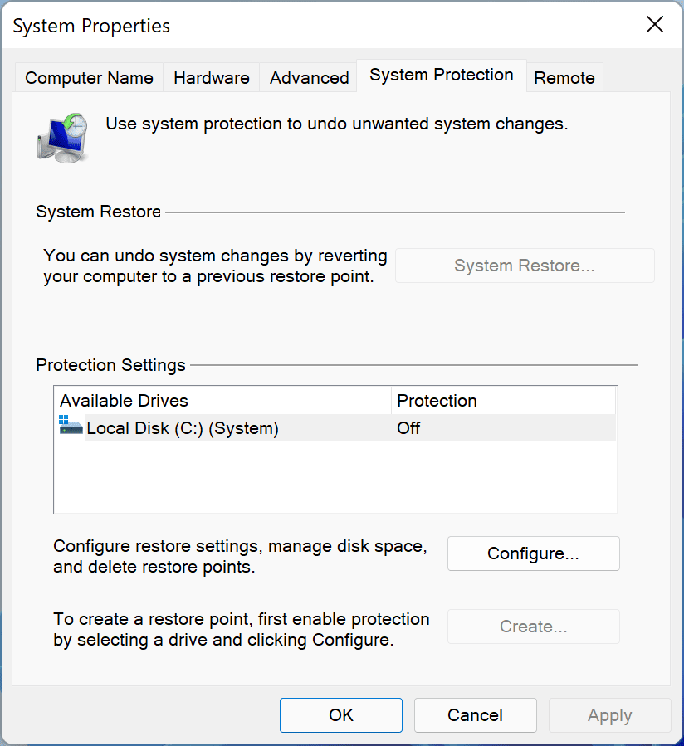
Task: Cancel the System Properties dialog
Action: [475, 715]
